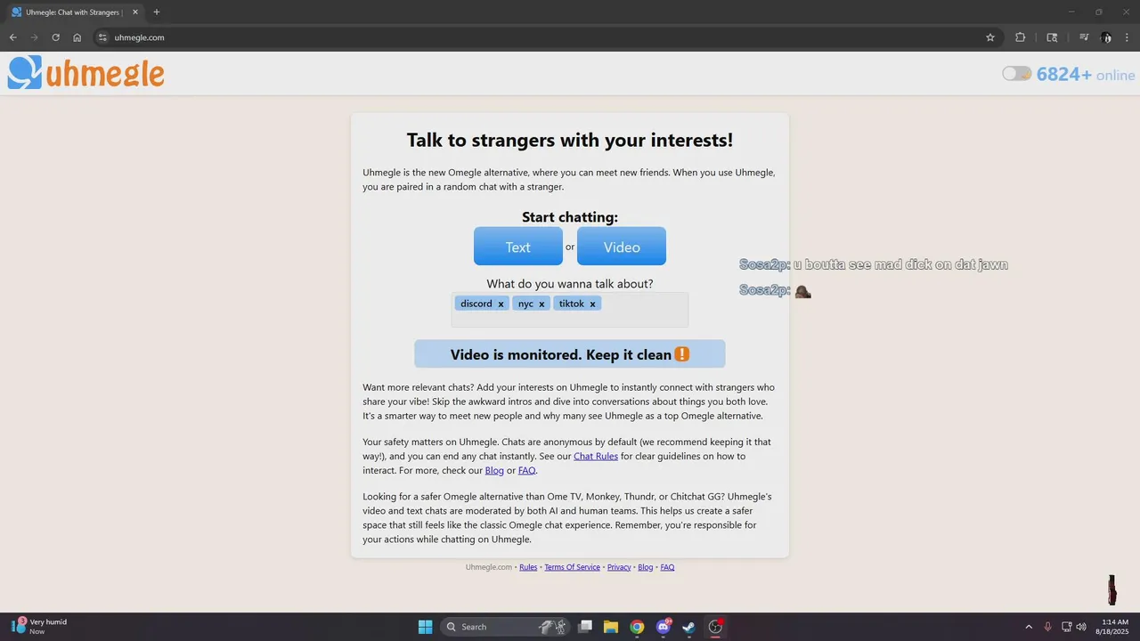This screenshot has width=1140, height=641.
Task: Open volume tray icon
Action: point(1081,627)
